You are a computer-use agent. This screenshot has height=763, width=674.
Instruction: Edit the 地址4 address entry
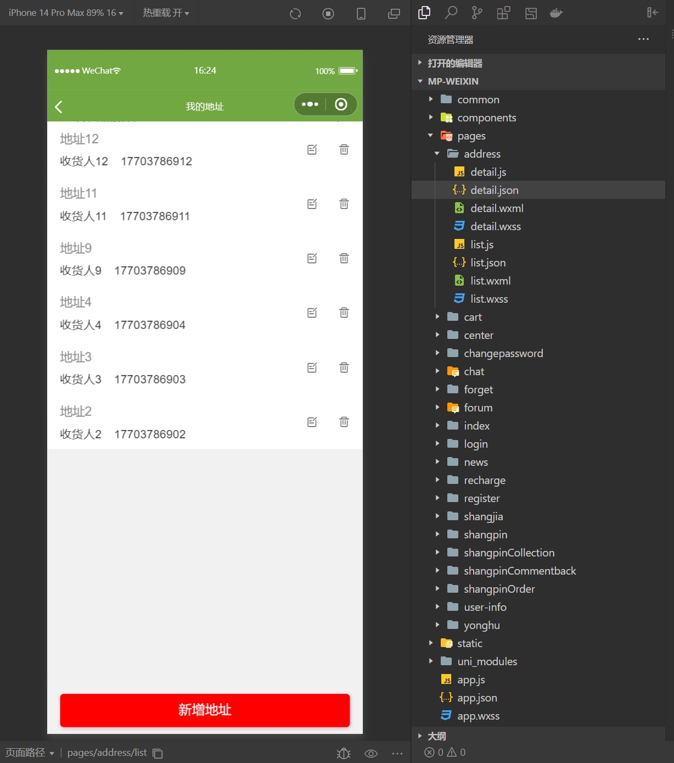point(312,313)
